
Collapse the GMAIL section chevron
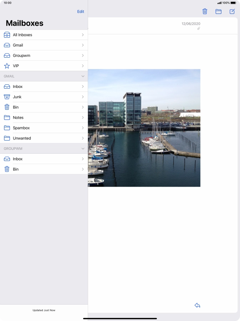tap(83, 76)
